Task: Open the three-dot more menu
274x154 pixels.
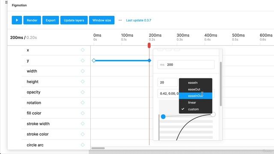Action: coord(120,20)
